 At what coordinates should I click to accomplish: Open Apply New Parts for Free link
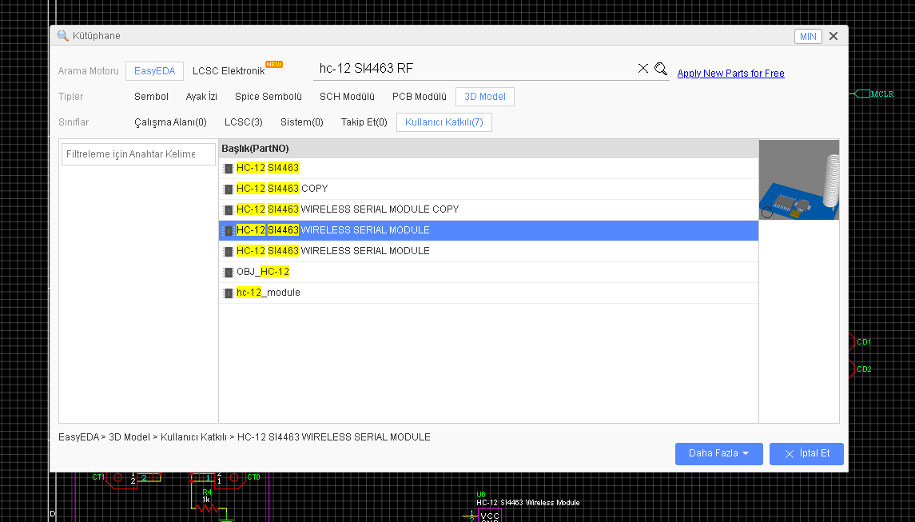click(x=730, y=74)
